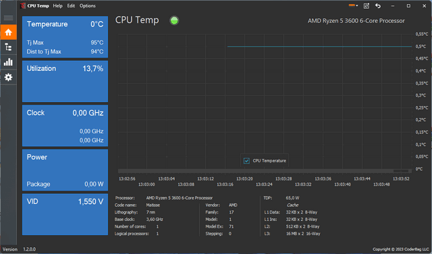Click the 1,550 V value
Viewport: 432px width, 254px height.
[x=90, y=201]
